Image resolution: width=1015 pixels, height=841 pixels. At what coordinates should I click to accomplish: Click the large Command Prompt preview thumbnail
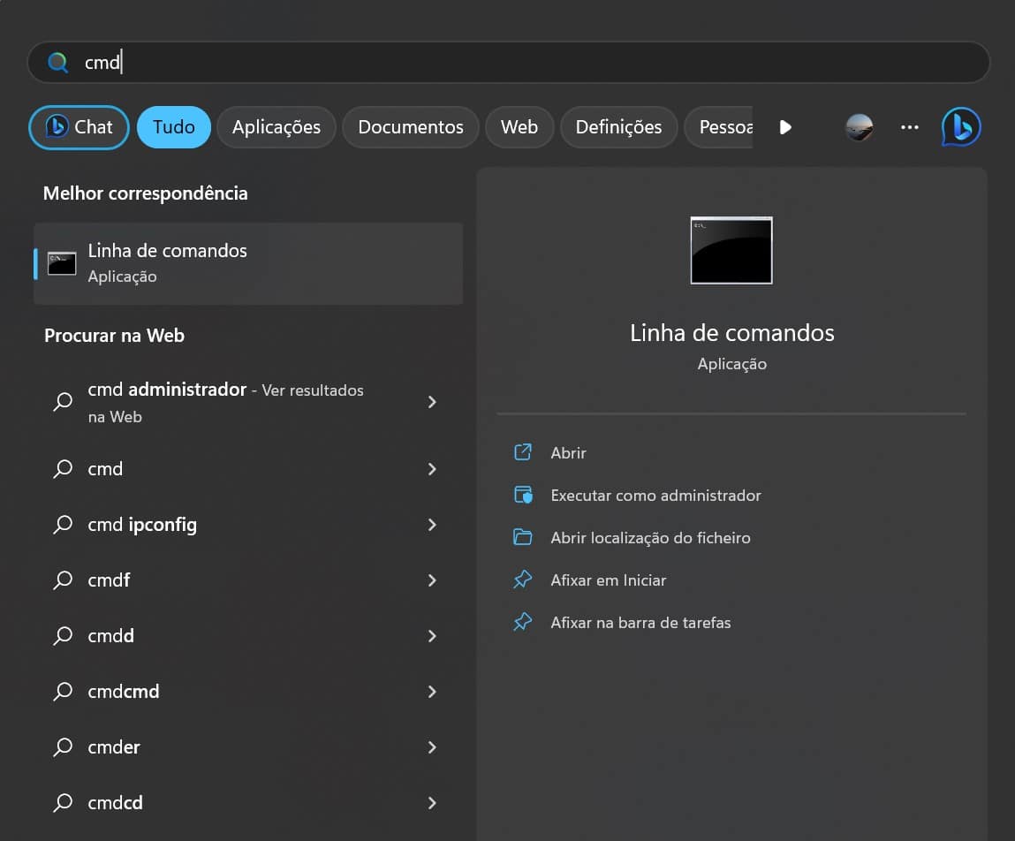coord(731,250)
